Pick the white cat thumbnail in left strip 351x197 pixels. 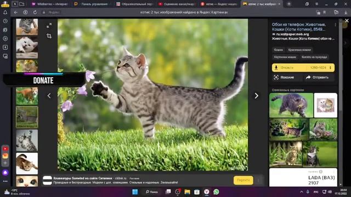[x=27, y=48]
